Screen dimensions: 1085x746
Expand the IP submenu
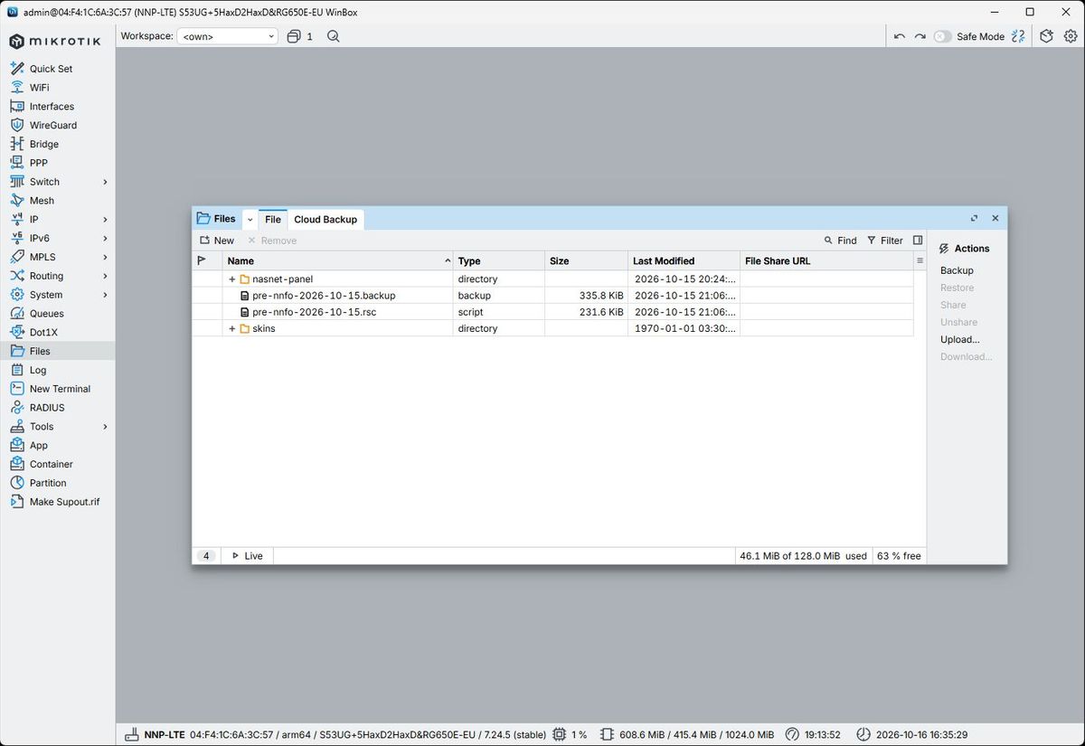click(x=105, y=220)
